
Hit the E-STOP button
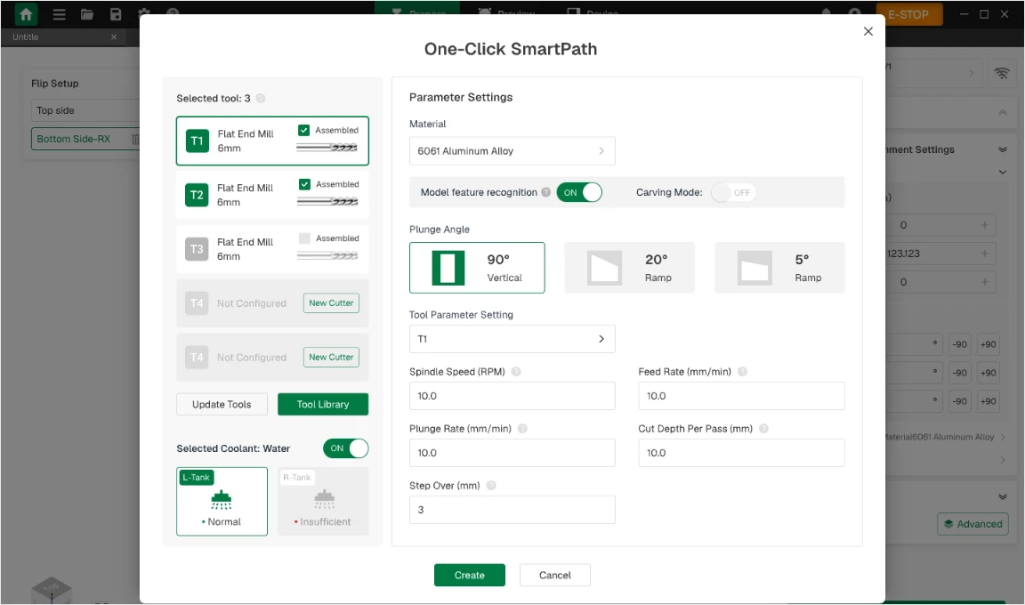908,14
